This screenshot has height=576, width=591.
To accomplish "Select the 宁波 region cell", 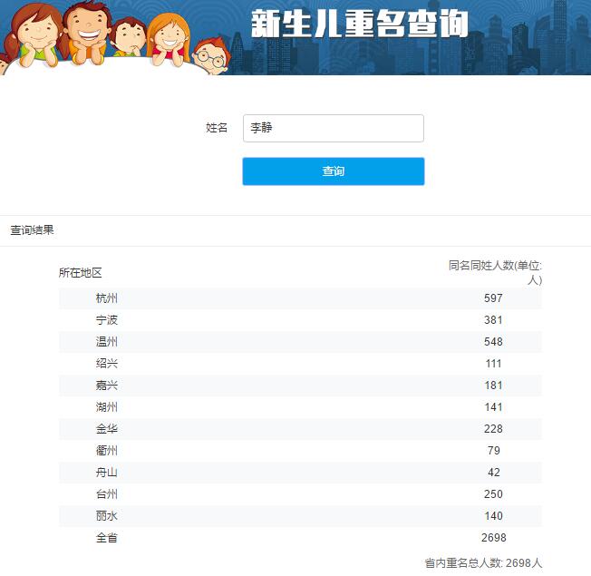I will click(107, 320).
